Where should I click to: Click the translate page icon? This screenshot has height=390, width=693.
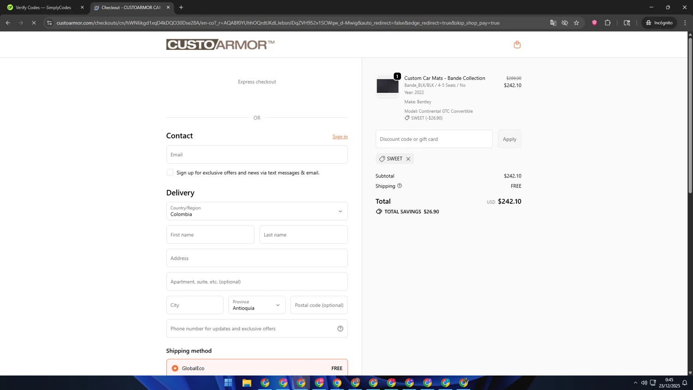553,23
